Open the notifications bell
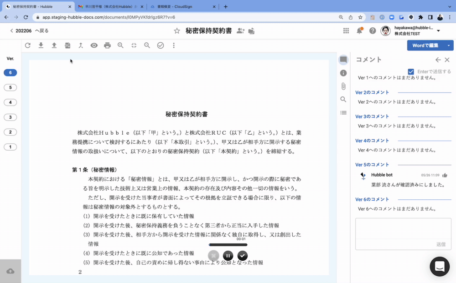The width and height of the screenshot is (456, 283). click(x=359, y=30)
